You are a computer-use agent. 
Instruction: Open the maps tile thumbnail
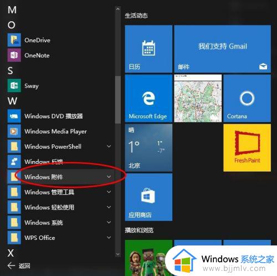click(198, 98)
